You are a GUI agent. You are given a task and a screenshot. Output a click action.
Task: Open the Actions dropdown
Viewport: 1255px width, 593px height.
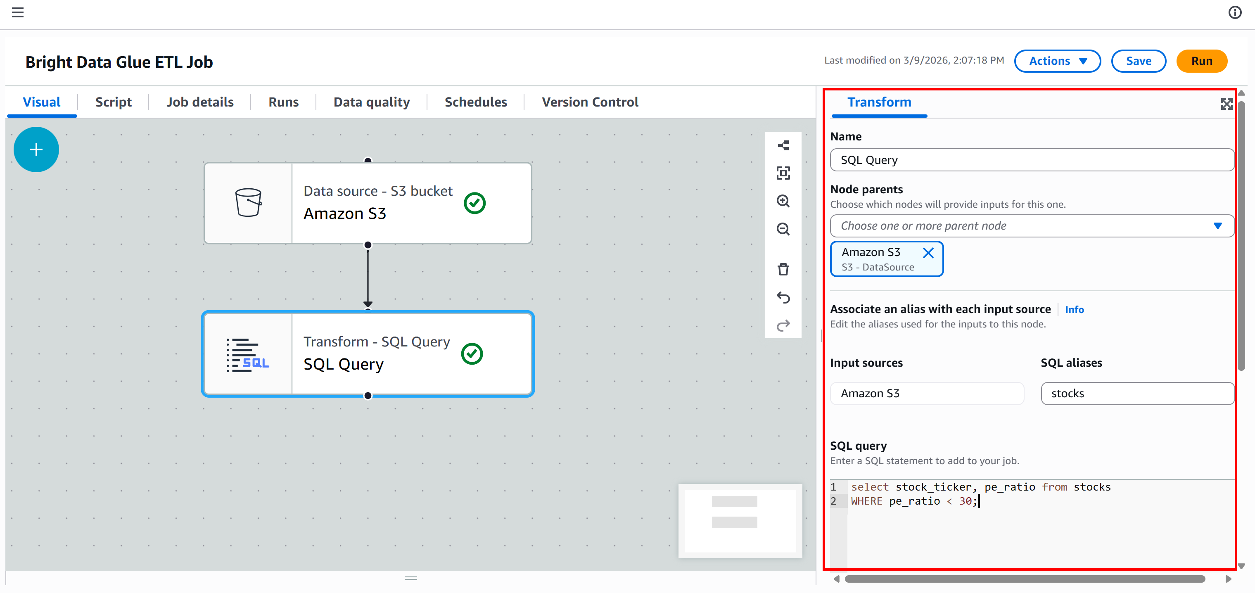tap(1057, 61)
